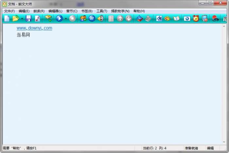Click the loudspeaker volume icon

101,19
